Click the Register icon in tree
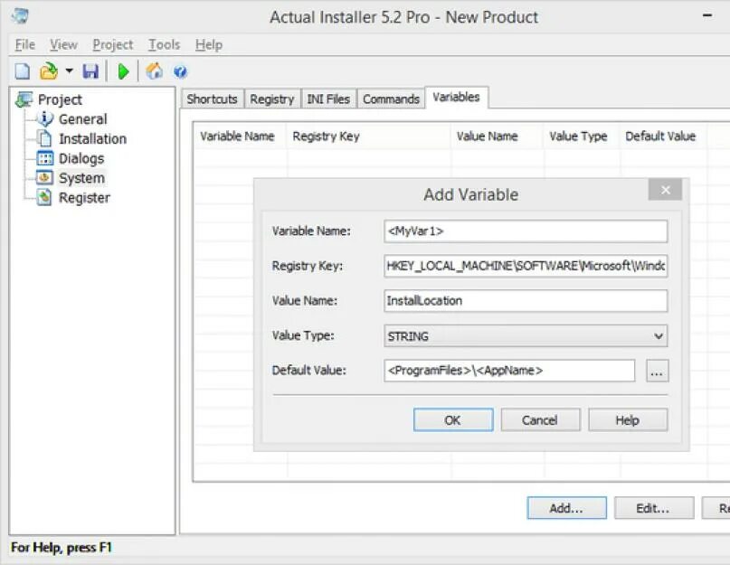 [x=44, y=197]
